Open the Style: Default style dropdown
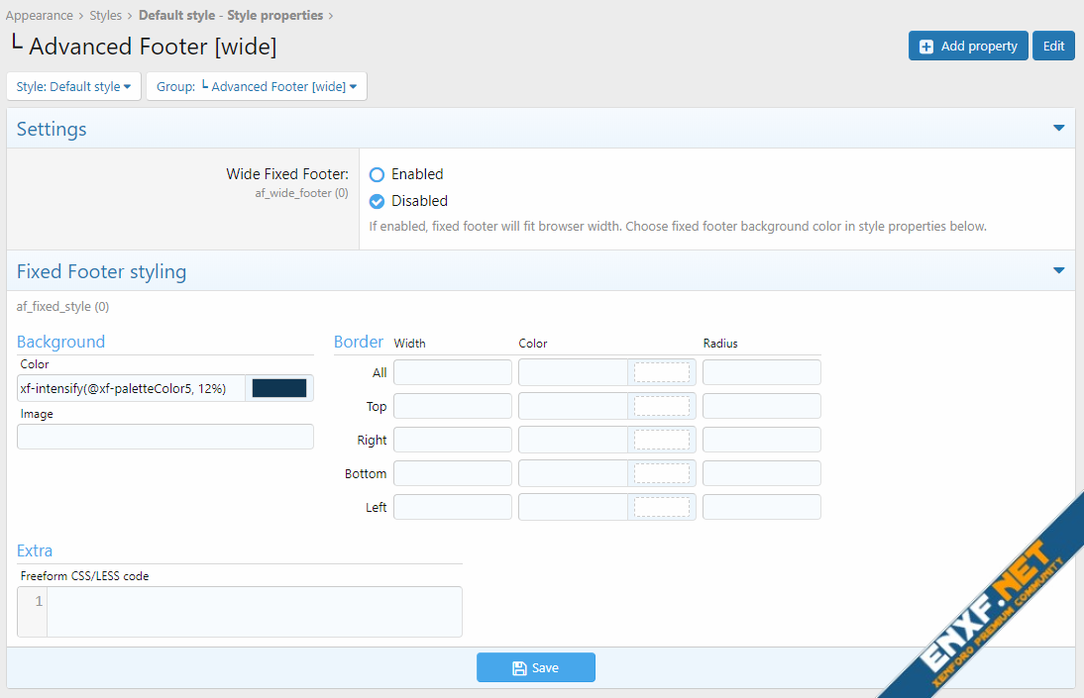Screen dimensions: 1084x698 click(74, 86)
